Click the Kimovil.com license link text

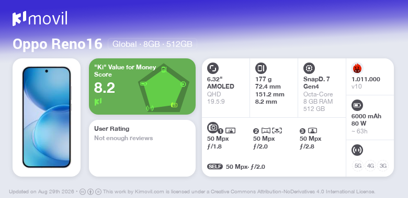150,192
